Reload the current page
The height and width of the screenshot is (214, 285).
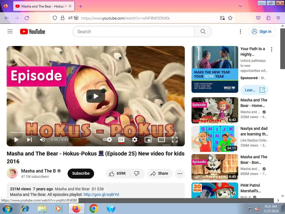point(27,18)
